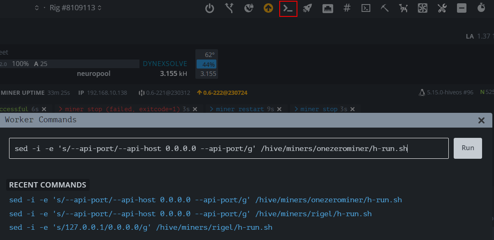The height and width of the screenshot is (240, 494).
Task: Open the Run Command terminal icon
Action: [x=288, y=9]
